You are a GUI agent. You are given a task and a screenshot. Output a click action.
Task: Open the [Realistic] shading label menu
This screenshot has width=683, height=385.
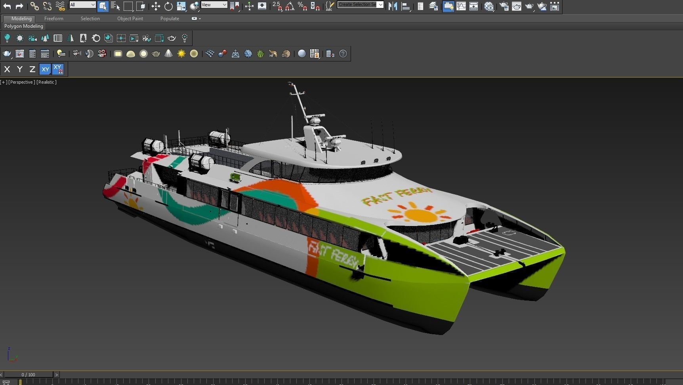(47, 82)
